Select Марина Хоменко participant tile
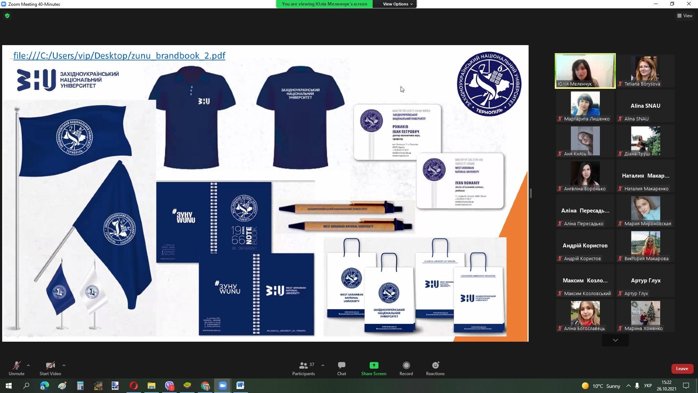This screenshot has height=393, width=698. click(645, 315)
